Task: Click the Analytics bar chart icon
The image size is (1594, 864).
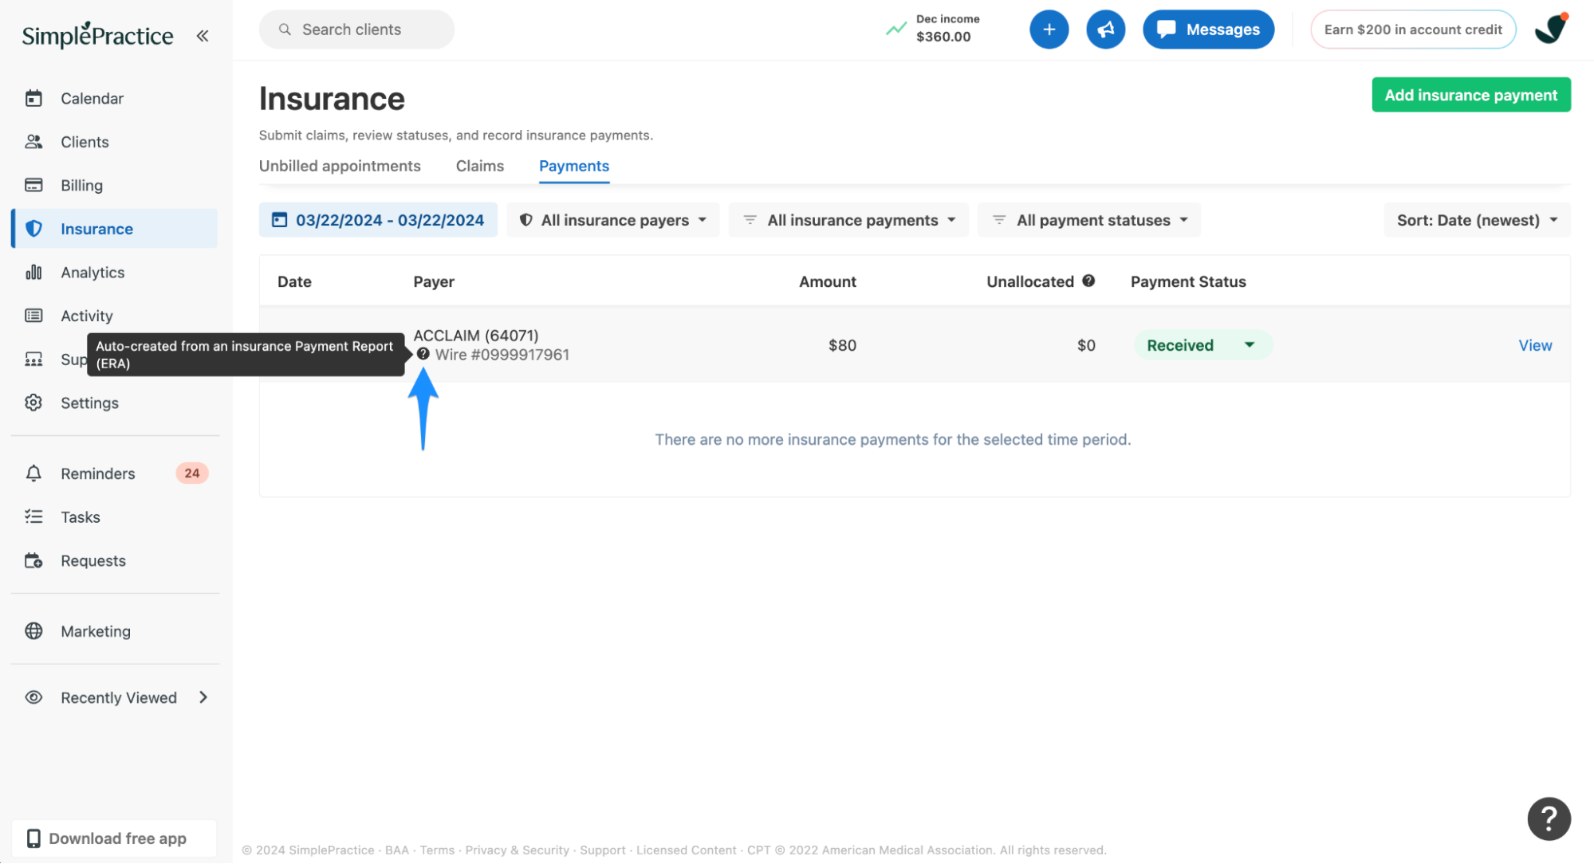Action: pos(33,273)
